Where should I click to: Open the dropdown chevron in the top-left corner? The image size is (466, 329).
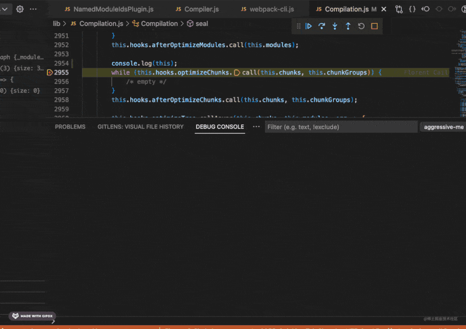[4, 9]
